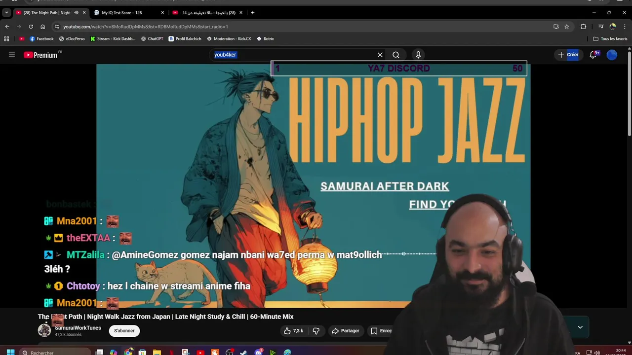Start voice search with the microphone
The width and height of the screenshot is (632, 355).
(x=418, y=55)
